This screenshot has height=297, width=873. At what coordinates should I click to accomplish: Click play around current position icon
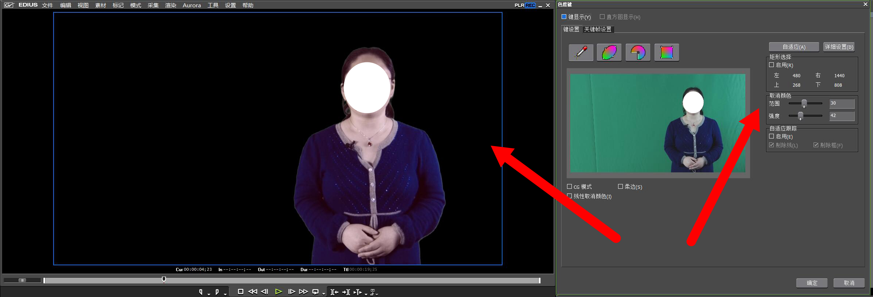click(x=358, y=292)
